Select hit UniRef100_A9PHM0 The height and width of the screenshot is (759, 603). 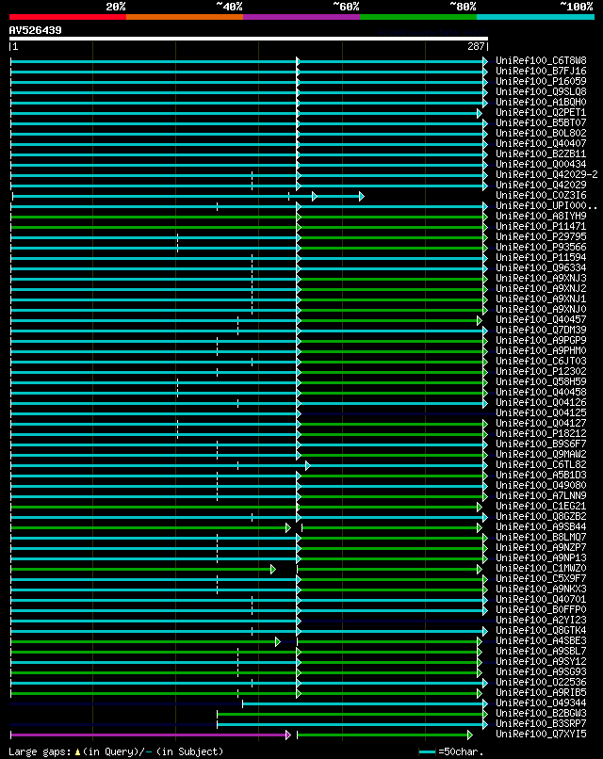point(541,351)
